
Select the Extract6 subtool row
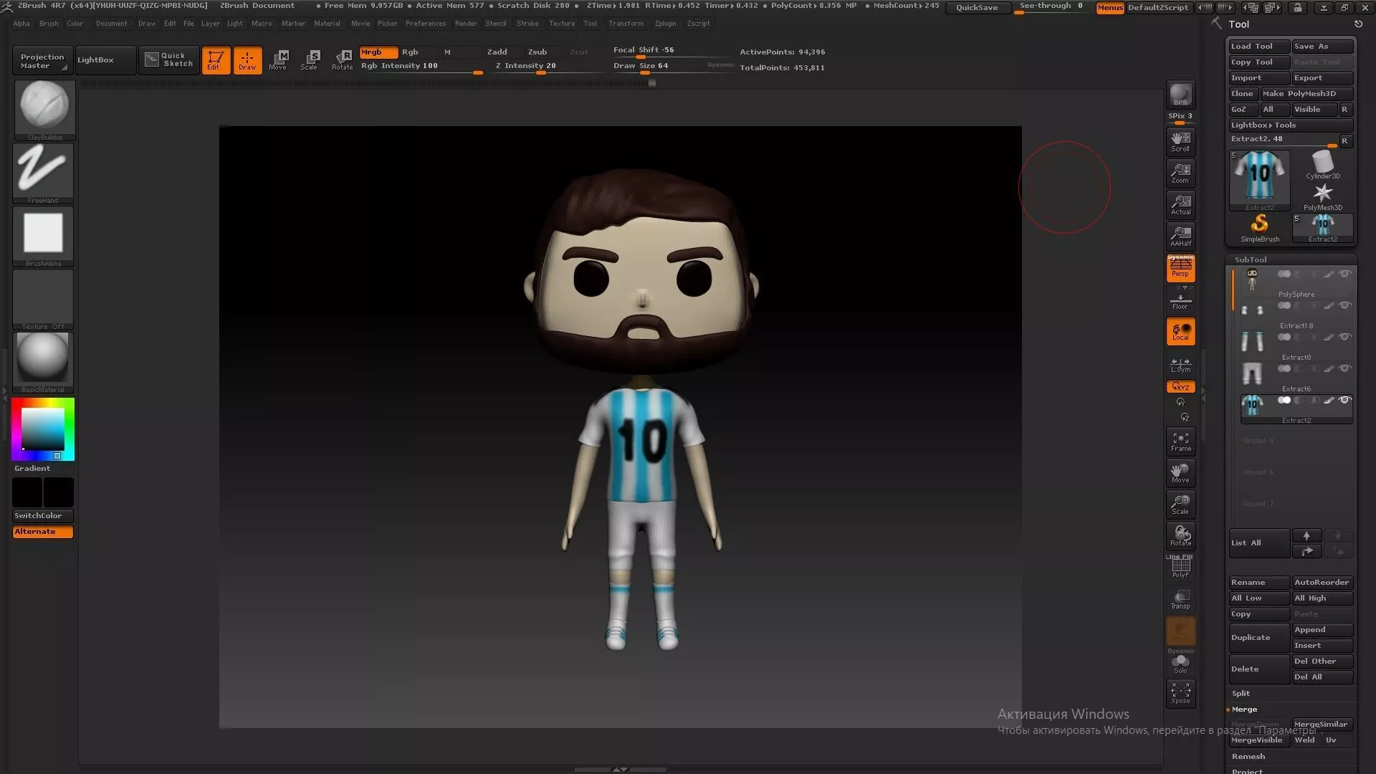click(x=1296, y=376)
